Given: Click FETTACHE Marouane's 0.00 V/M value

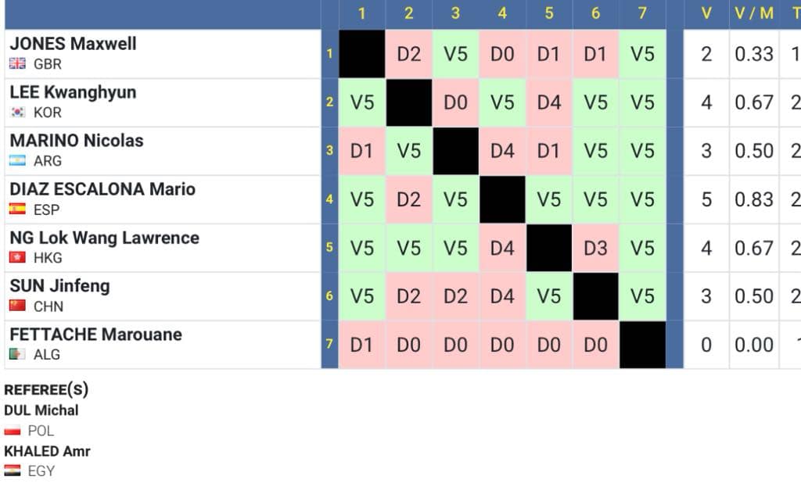Looking at the screenshot, I should (754, 345).
